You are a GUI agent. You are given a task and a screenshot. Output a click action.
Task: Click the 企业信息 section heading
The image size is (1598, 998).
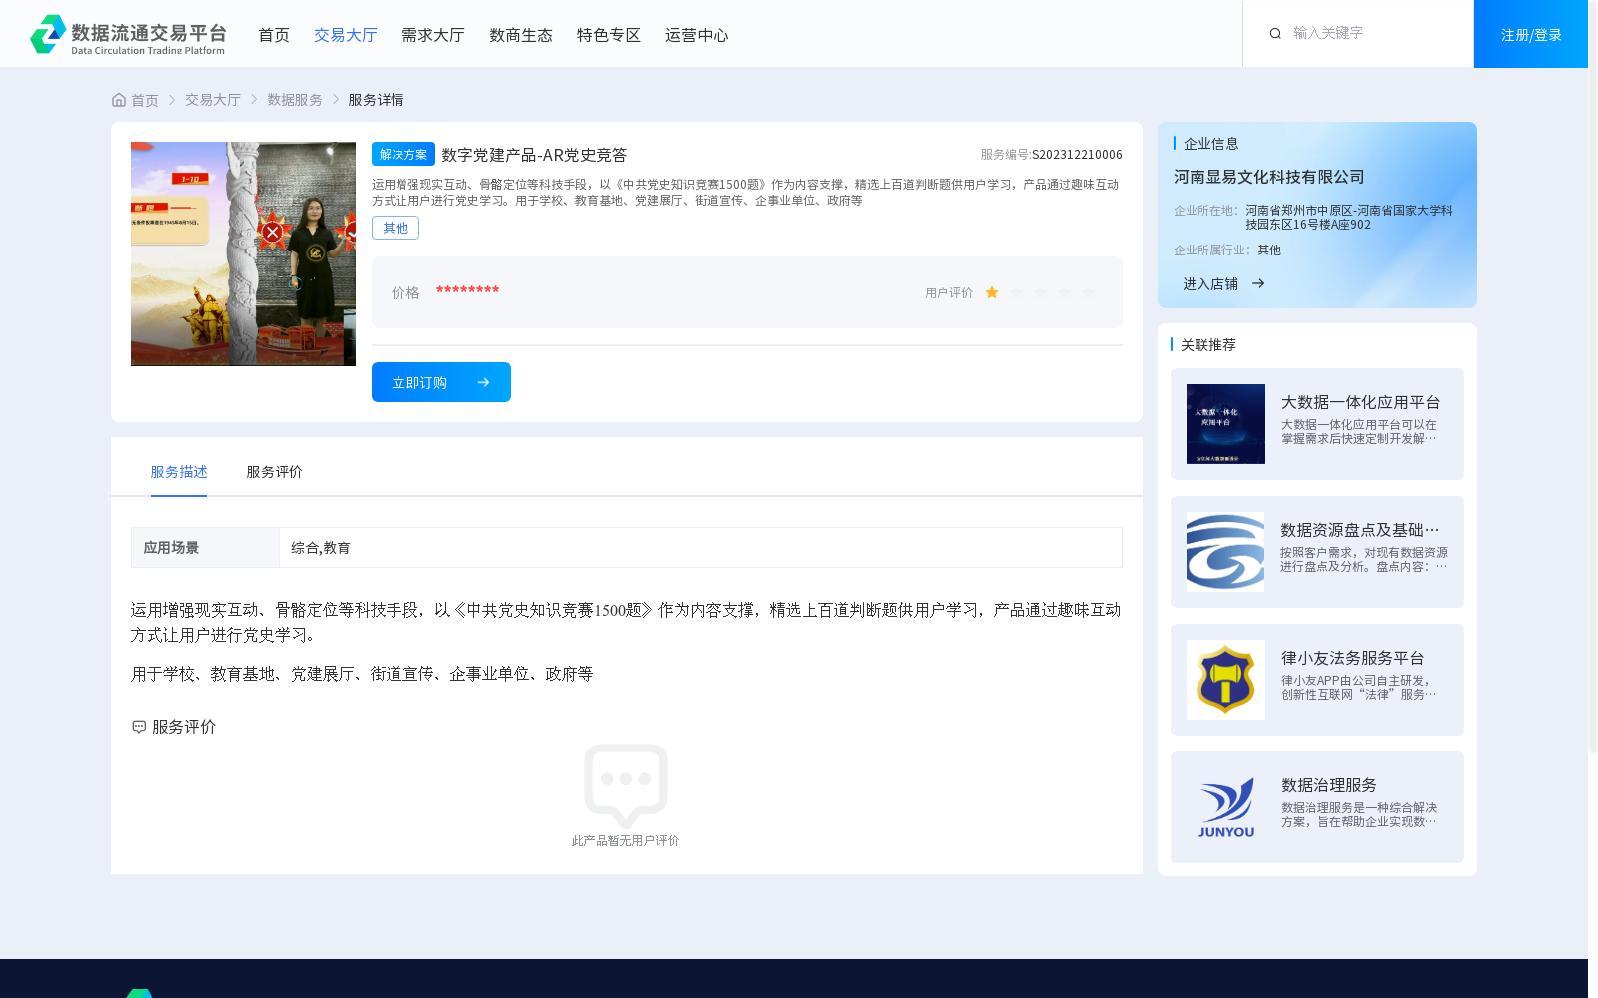tap(1211, 144)
